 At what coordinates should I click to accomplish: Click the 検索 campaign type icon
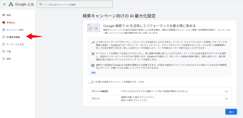click(x=3, y=15)
